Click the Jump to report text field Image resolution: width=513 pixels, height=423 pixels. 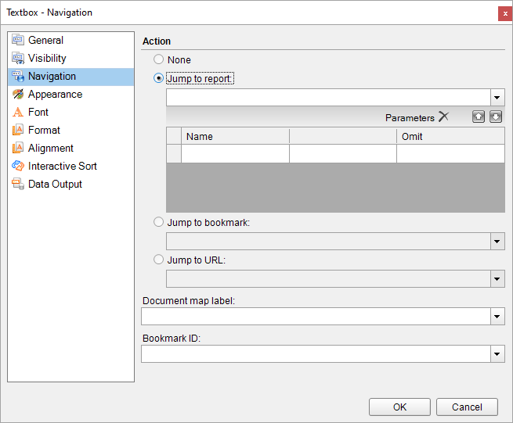328,97
